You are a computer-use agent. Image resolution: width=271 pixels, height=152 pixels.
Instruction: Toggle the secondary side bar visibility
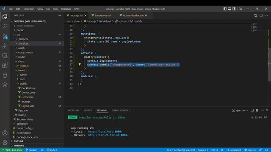(234, 9)
